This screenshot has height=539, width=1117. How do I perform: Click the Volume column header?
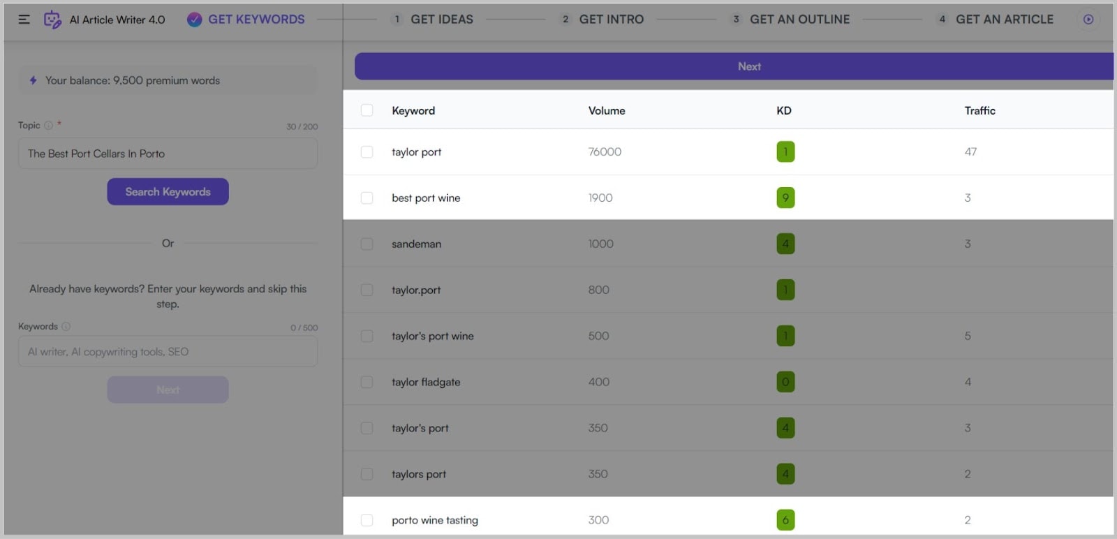click(x=606, y=110)
